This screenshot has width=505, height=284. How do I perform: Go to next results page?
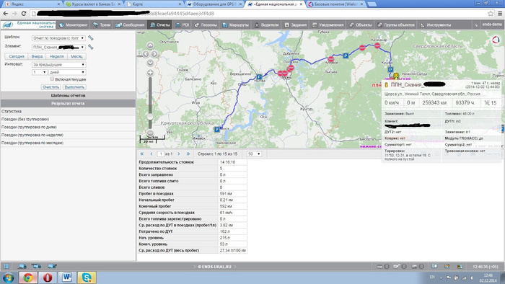click(x=179, y=154)
